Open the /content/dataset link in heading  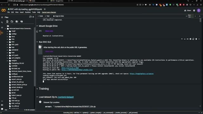pos(66,97)
